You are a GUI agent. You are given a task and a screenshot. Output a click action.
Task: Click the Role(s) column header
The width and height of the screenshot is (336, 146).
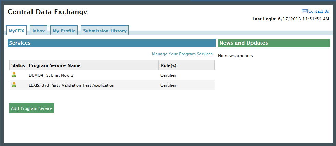tap(186, 65)
